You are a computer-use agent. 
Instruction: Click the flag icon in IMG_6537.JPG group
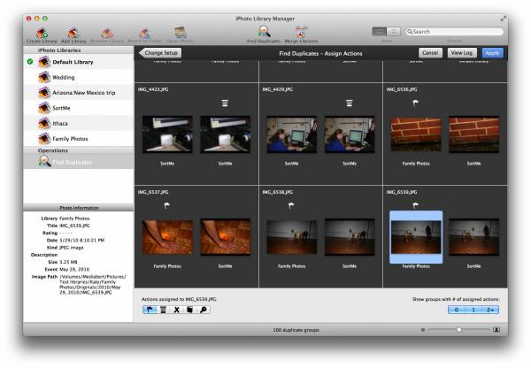click(x=167, y=205)
